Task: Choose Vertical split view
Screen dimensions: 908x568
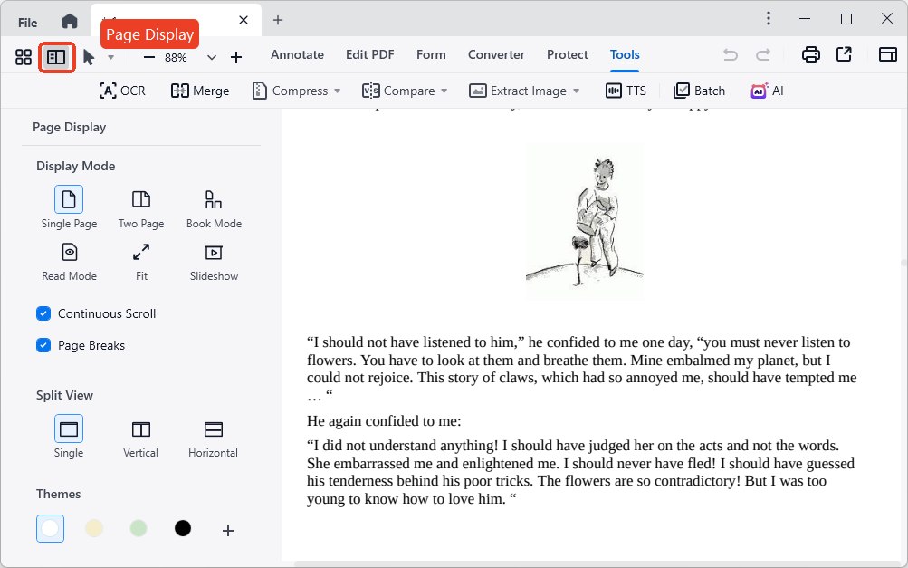Action: 141,438
